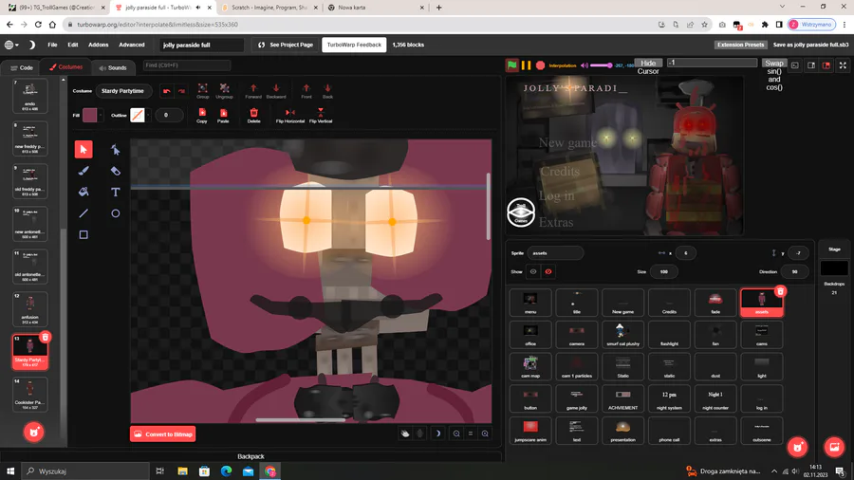Select the smurf cat plushy sprite
854x480 pixels.
(622, 334)
